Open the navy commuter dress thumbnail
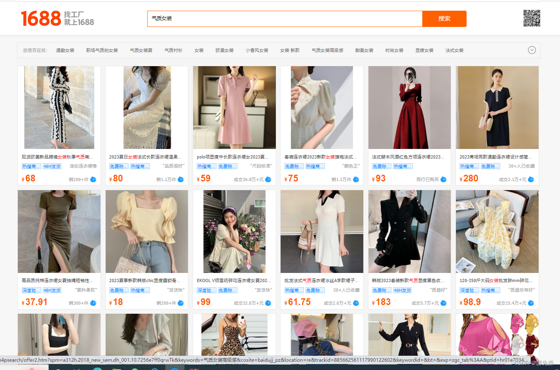This screenshot has height=370, width=560. tap(497, 107)
